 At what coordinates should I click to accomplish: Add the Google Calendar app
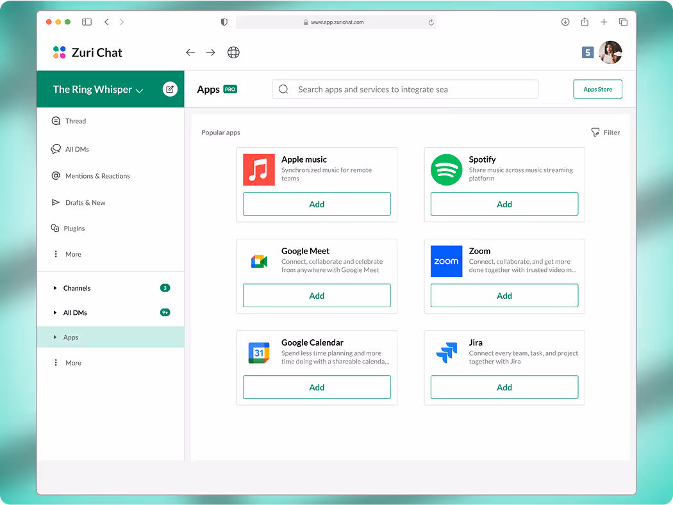click(317, 387)
